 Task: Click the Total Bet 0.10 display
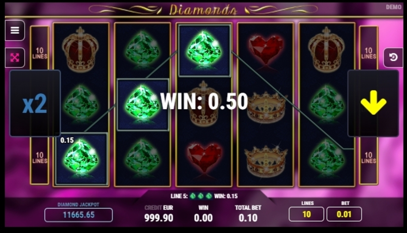(248, 214)
